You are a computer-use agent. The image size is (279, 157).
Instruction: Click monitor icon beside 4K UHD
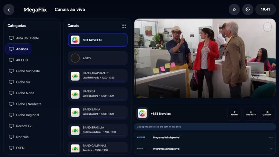point(11,60)
